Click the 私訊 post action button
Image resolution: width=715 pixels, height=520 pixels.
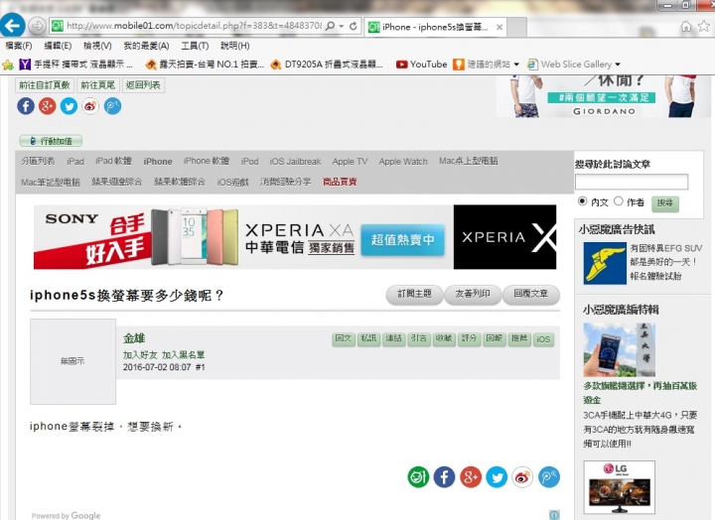tap(368, 338)
